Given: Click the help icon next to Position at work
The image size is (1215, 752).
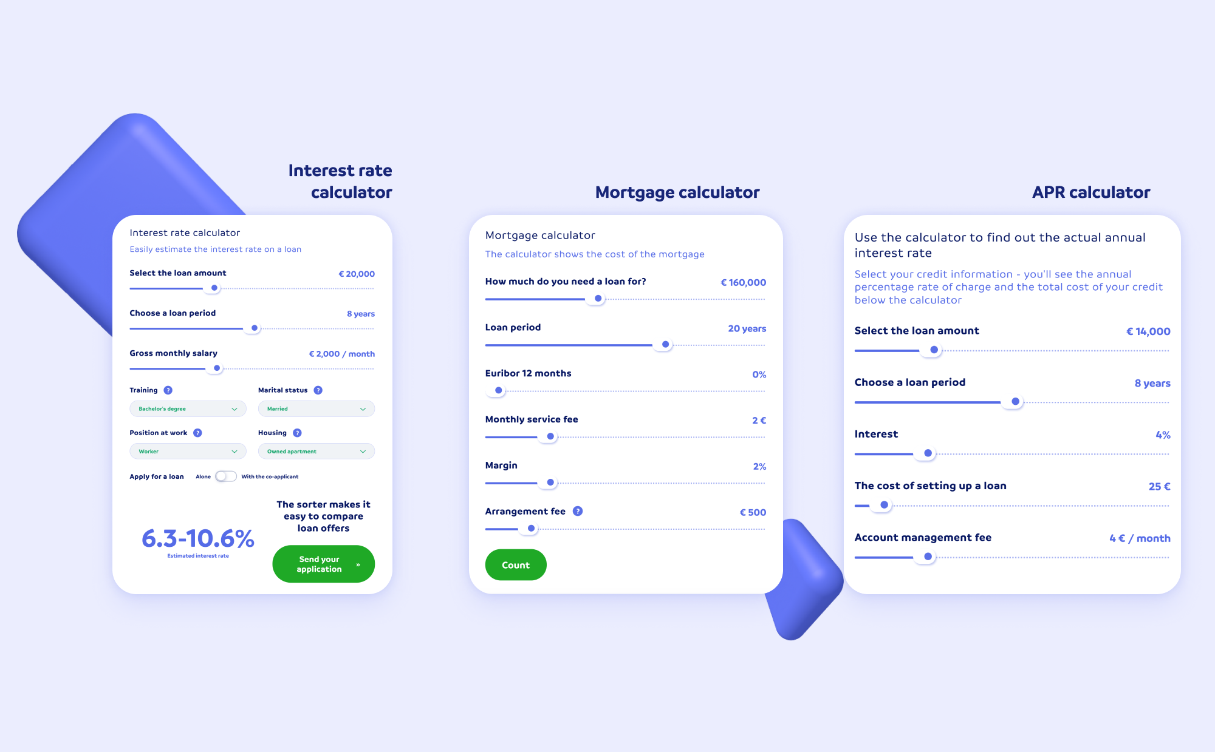Looking at the screenshot, I should click(x=197, y=432).
